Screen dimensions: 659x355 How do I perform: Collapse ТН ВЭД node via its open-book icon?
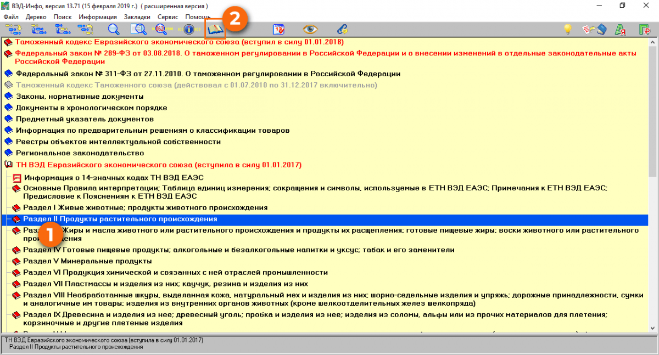[x=8, y=165]
